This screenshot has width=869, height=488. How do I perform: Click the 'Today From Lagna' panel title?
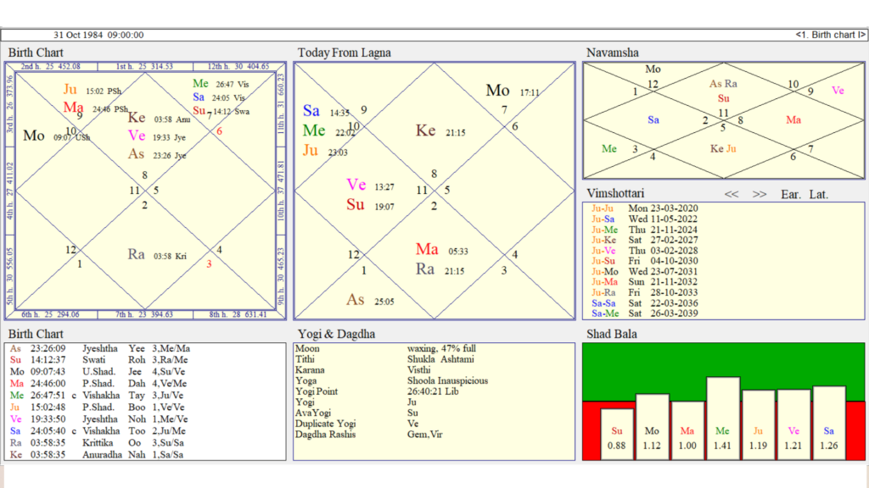click(345, 53)
